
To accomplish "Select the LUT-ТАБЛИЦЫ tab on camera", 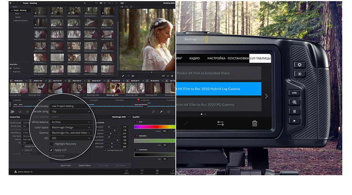I will 260,58.
